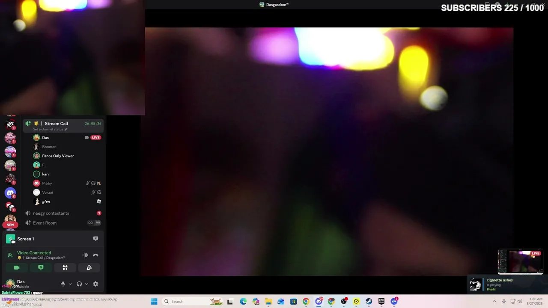Click the LIVE badge next to Das
548x308 pixels.
click(95, 138)
